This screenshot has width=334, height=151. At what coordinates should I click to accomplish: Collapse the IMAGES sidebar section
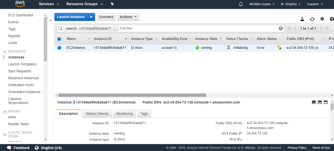[5, 111]
